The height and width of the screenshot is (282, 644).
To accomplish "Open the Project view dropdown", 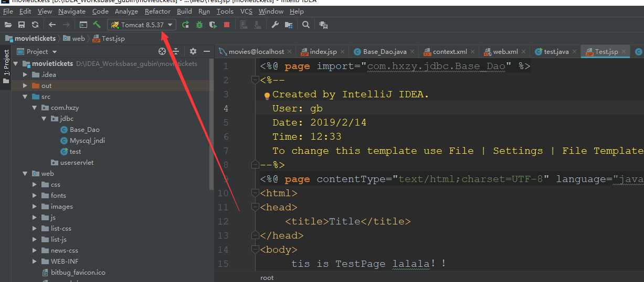I will pos(38,51).
